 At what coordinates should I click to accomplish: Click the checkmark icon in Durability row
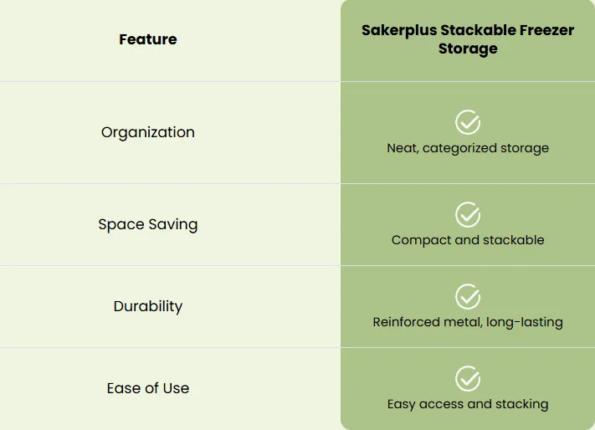point(468,296)
